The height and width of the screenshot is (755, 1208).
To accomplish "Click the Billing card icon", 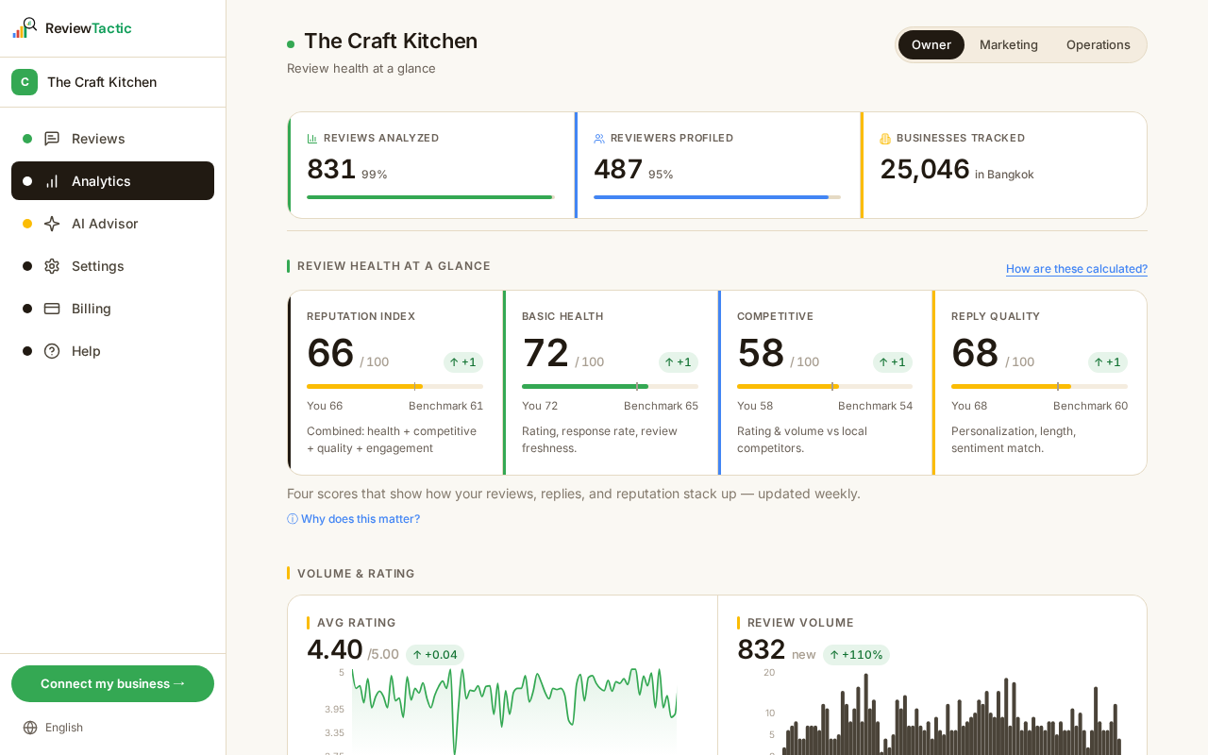I will (x=52, y=309).
